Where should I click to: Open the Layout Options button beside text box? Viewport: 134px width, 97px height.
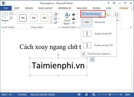coord(92,60)
